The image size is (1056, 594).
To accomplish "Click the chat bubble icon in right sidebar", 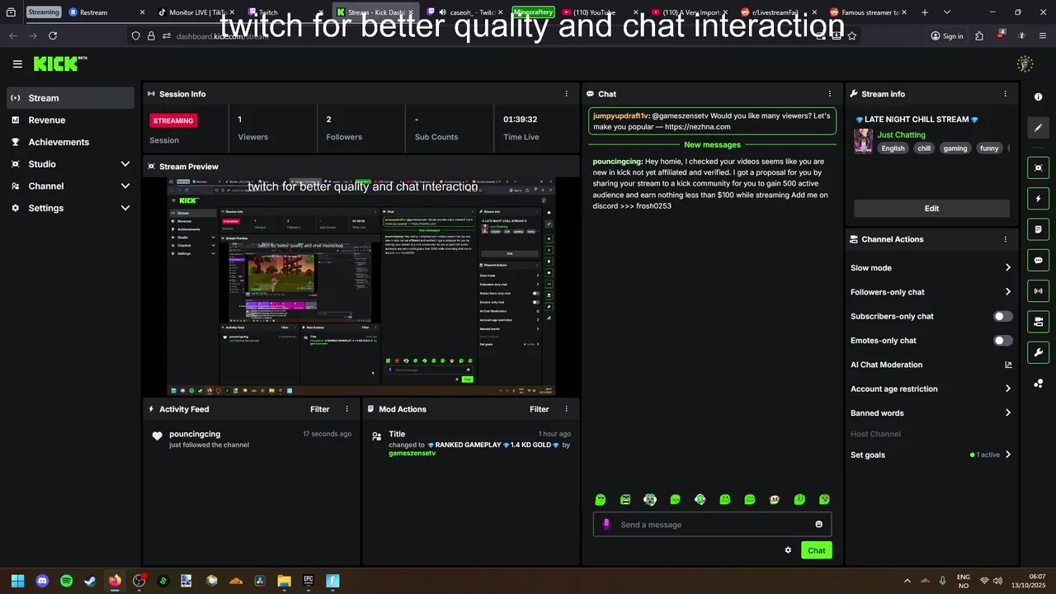I will pyautogui.click(x=1038, y=260).
